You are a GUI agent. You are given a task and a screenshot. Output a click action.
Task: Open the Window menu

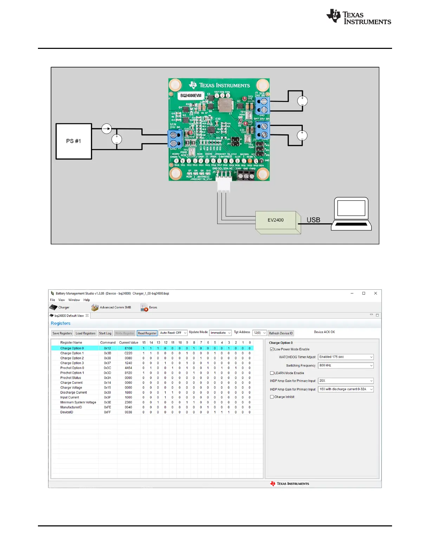tap(74, 300)
